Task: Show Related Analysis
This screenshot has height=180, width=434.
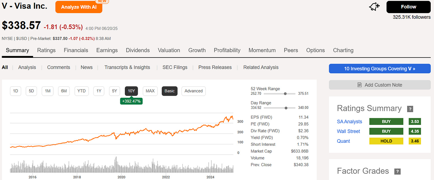Action: point(261,67)
